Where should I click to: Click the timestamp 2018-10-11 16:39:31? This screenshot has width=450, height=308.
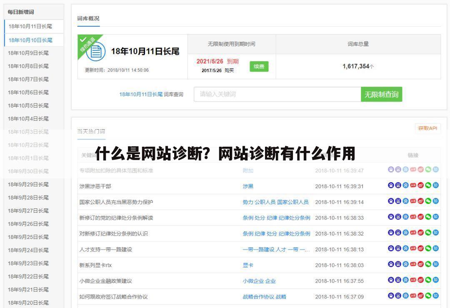point(339,186)
